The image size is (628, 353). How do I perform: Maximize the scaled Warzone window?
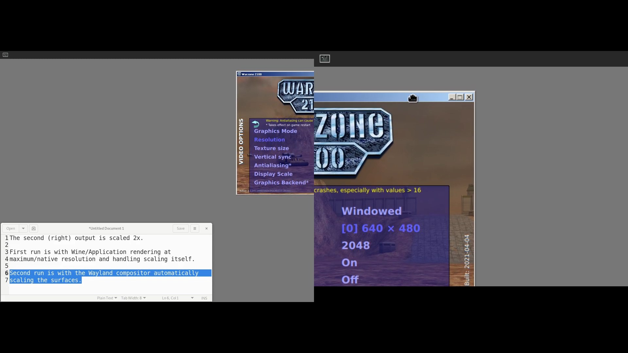[x=460, y=97]
